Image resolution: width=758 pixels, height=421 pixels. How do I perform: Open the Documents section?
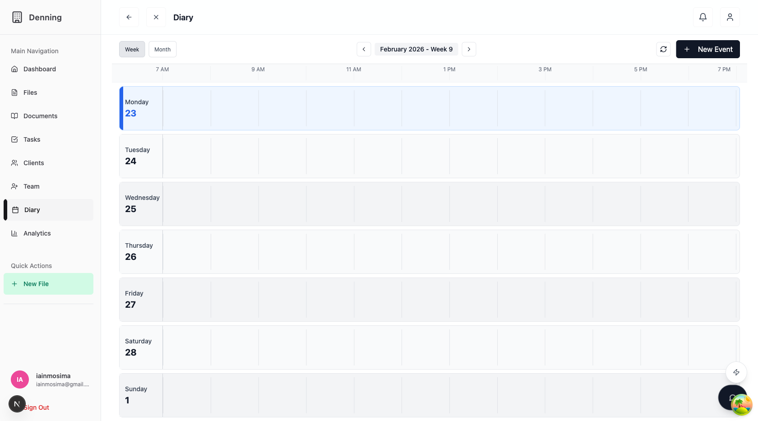pyautogui.click(x=40, y=116)
